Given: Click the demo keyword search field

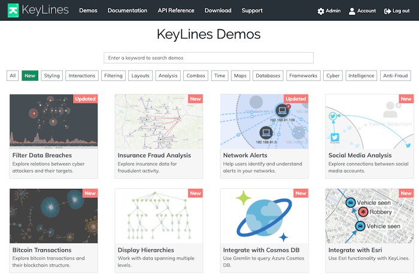Looking at the screenshot, I should click(x=208, y=57).
